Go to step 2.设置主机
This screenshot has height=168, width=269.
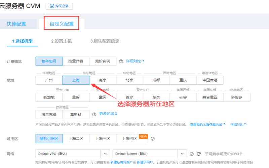point(62,41)
